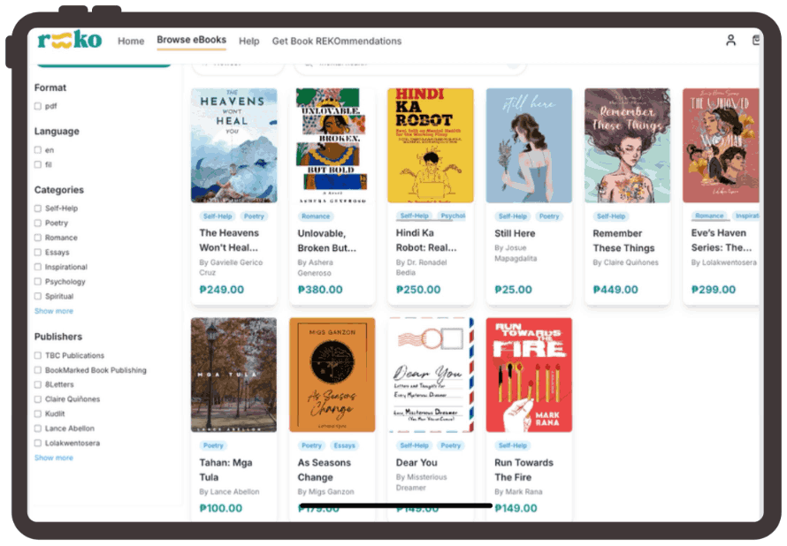
Task: Click the Still Here title
Action: click(x=515, y=233)
